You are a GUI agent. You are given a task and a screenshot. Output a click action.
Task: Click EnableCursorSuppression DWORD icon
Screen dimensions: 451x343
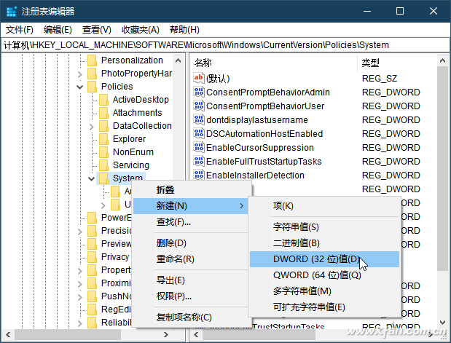(199, 147)
